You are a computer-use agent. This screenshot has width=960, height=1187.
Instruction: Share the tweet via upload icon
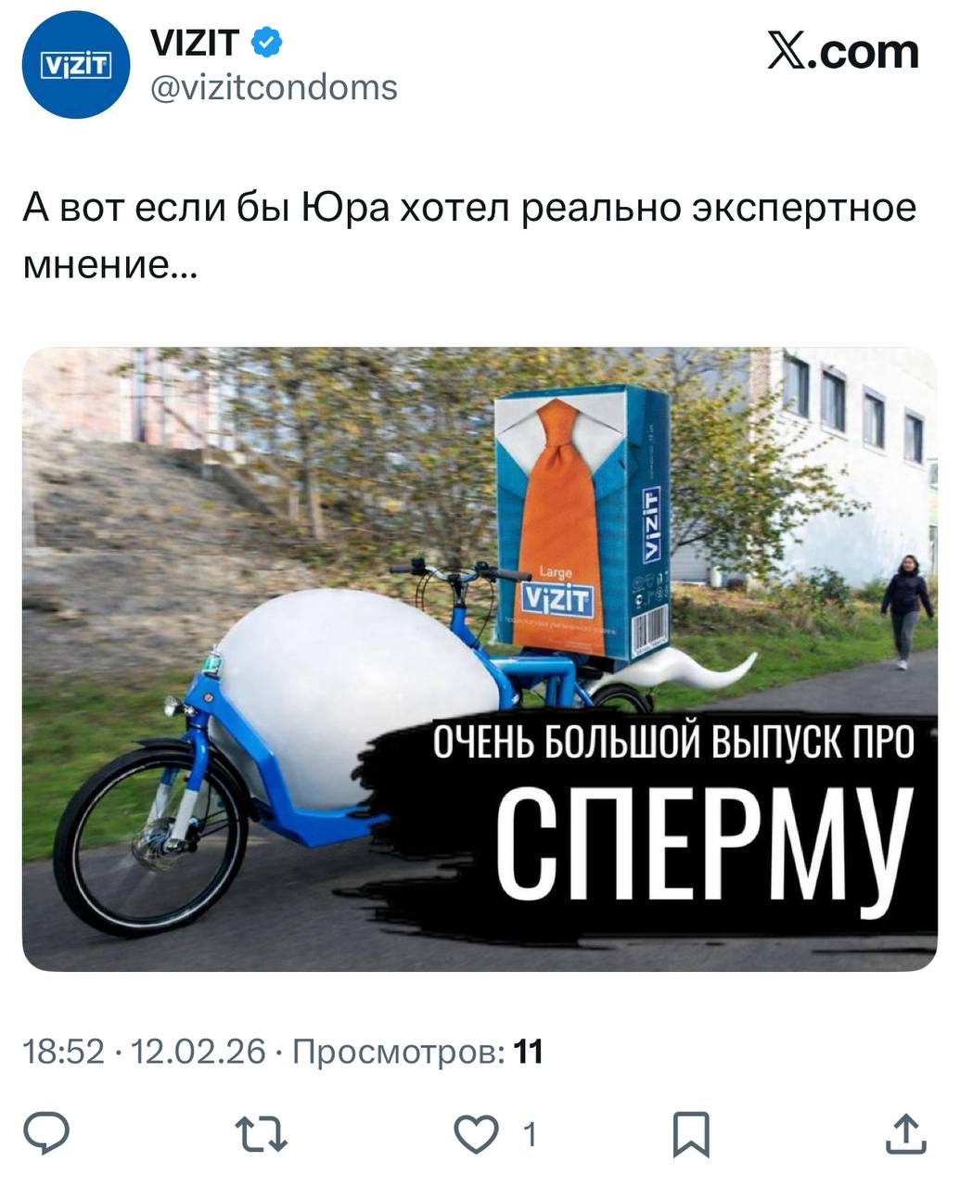tap(905, 1133)
